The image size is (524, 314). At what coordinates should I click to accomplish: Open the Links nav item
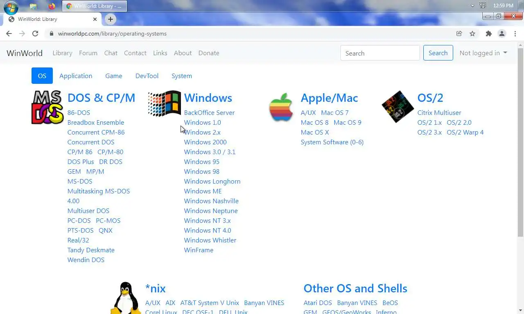click(x=160, y=53)
